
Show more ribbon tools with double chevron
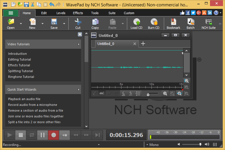(220, 24)
